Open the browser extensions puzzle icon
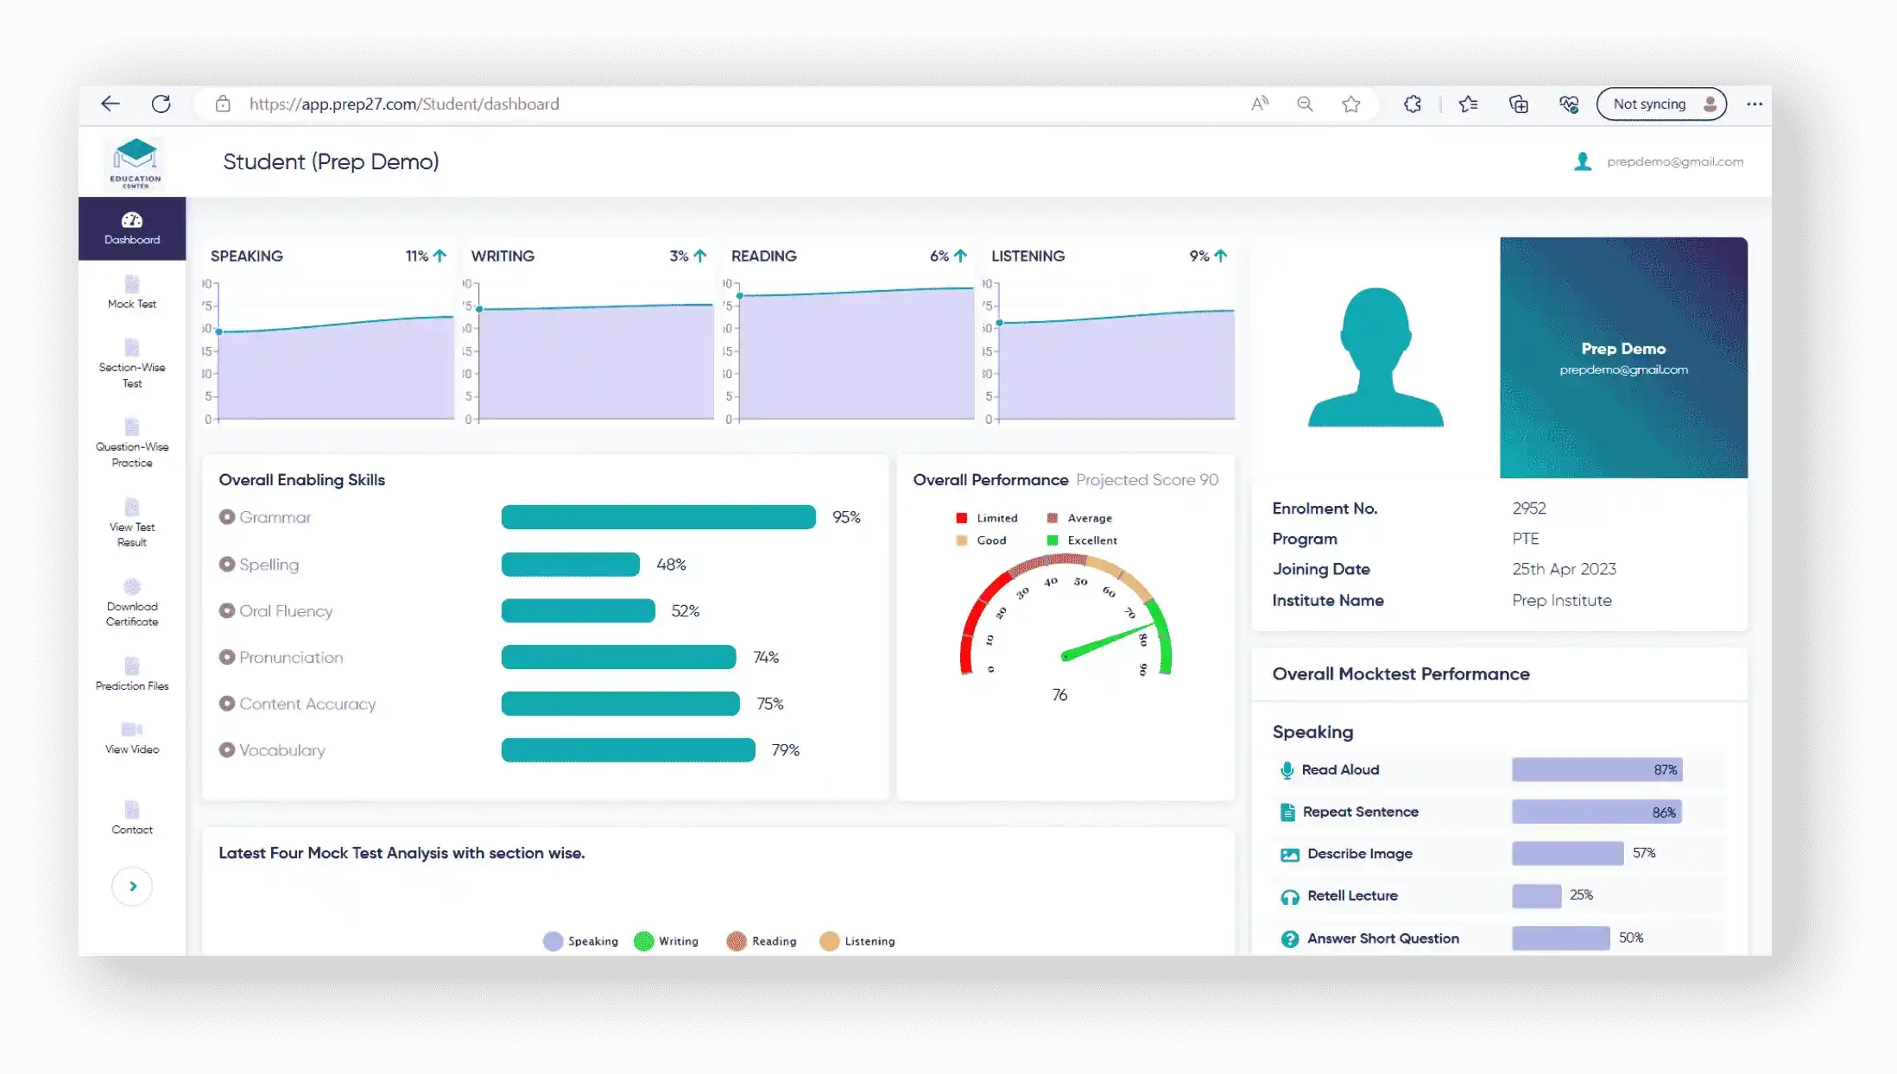Image resolution: width=1897 pixels, height=1074 pixels. pyautogui.click(x=1413, y=104)
